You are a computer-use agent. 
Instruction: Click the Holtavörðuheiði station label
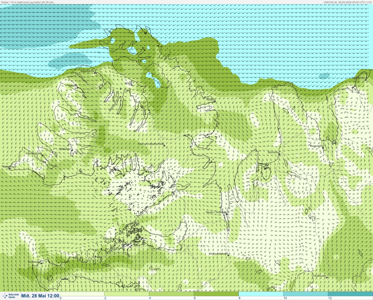(x=219, y=254)
